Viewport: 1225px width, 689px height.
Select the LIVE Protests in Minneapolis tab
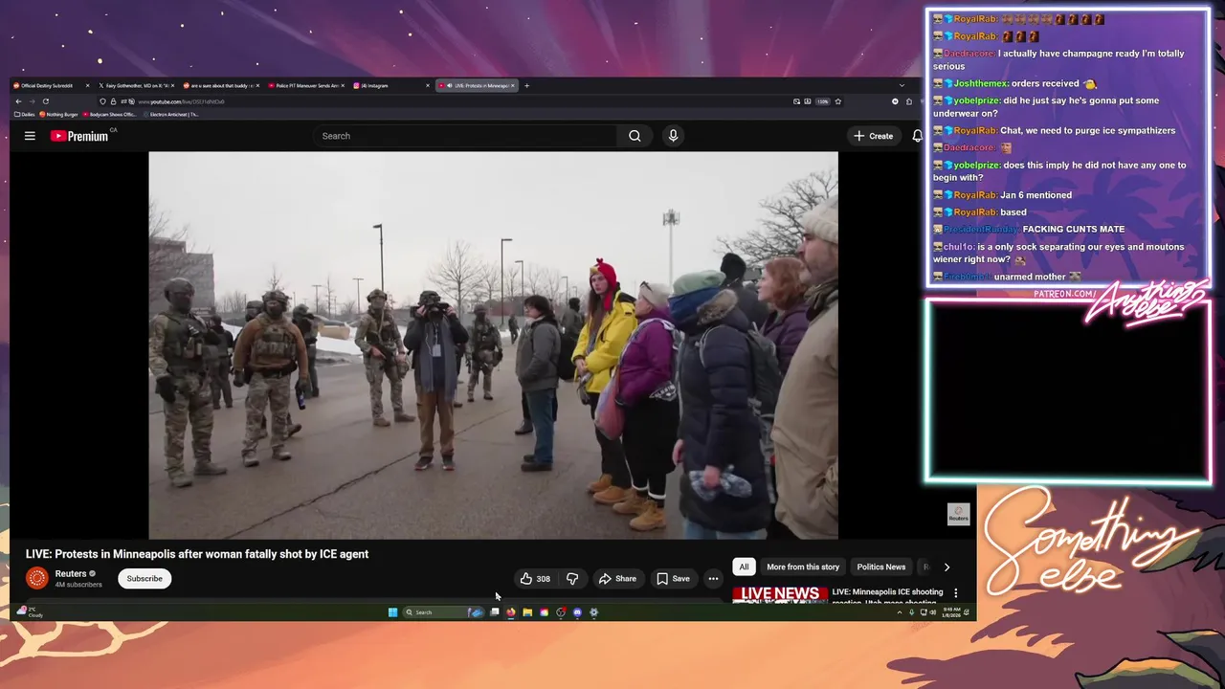476,85
